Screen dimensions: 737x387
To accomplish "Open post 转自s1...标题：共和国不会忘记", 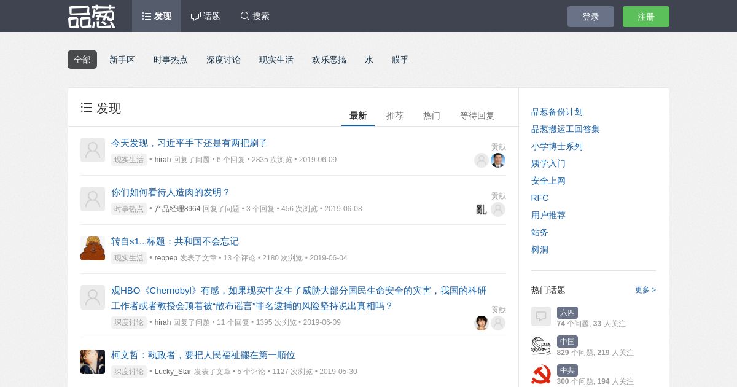I will pos(175,241).
